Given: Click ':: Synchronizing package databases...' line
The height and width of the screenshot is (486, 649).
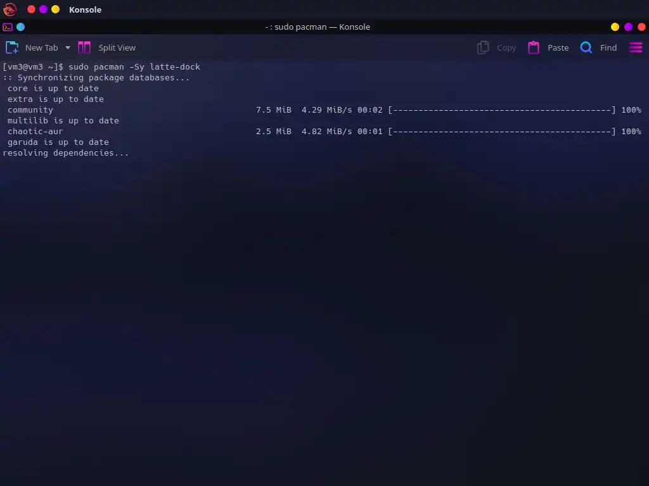Looking at the screenshot, I should (96, 78).
